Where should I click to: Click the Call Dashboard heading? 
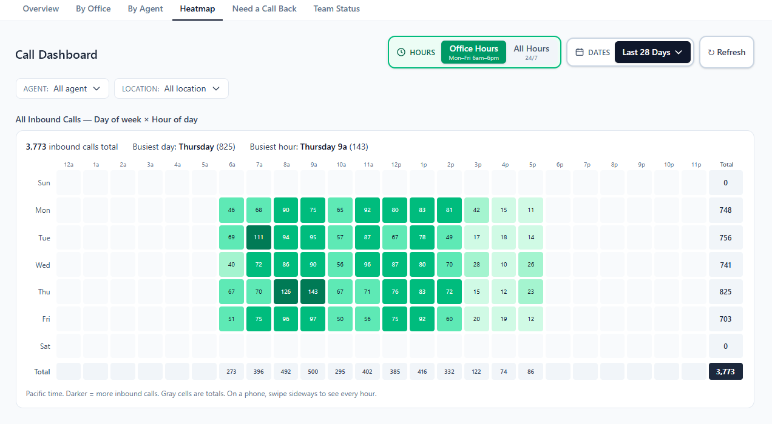[56, 55]
